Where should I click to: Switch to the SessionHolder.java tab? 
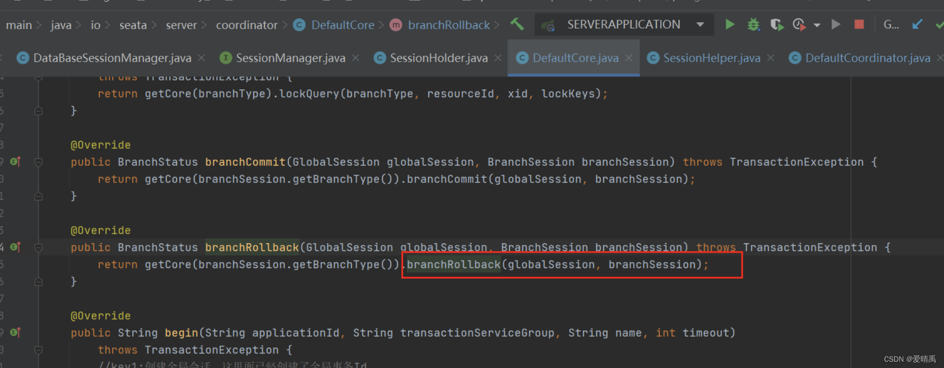click(x=439, y=58)
